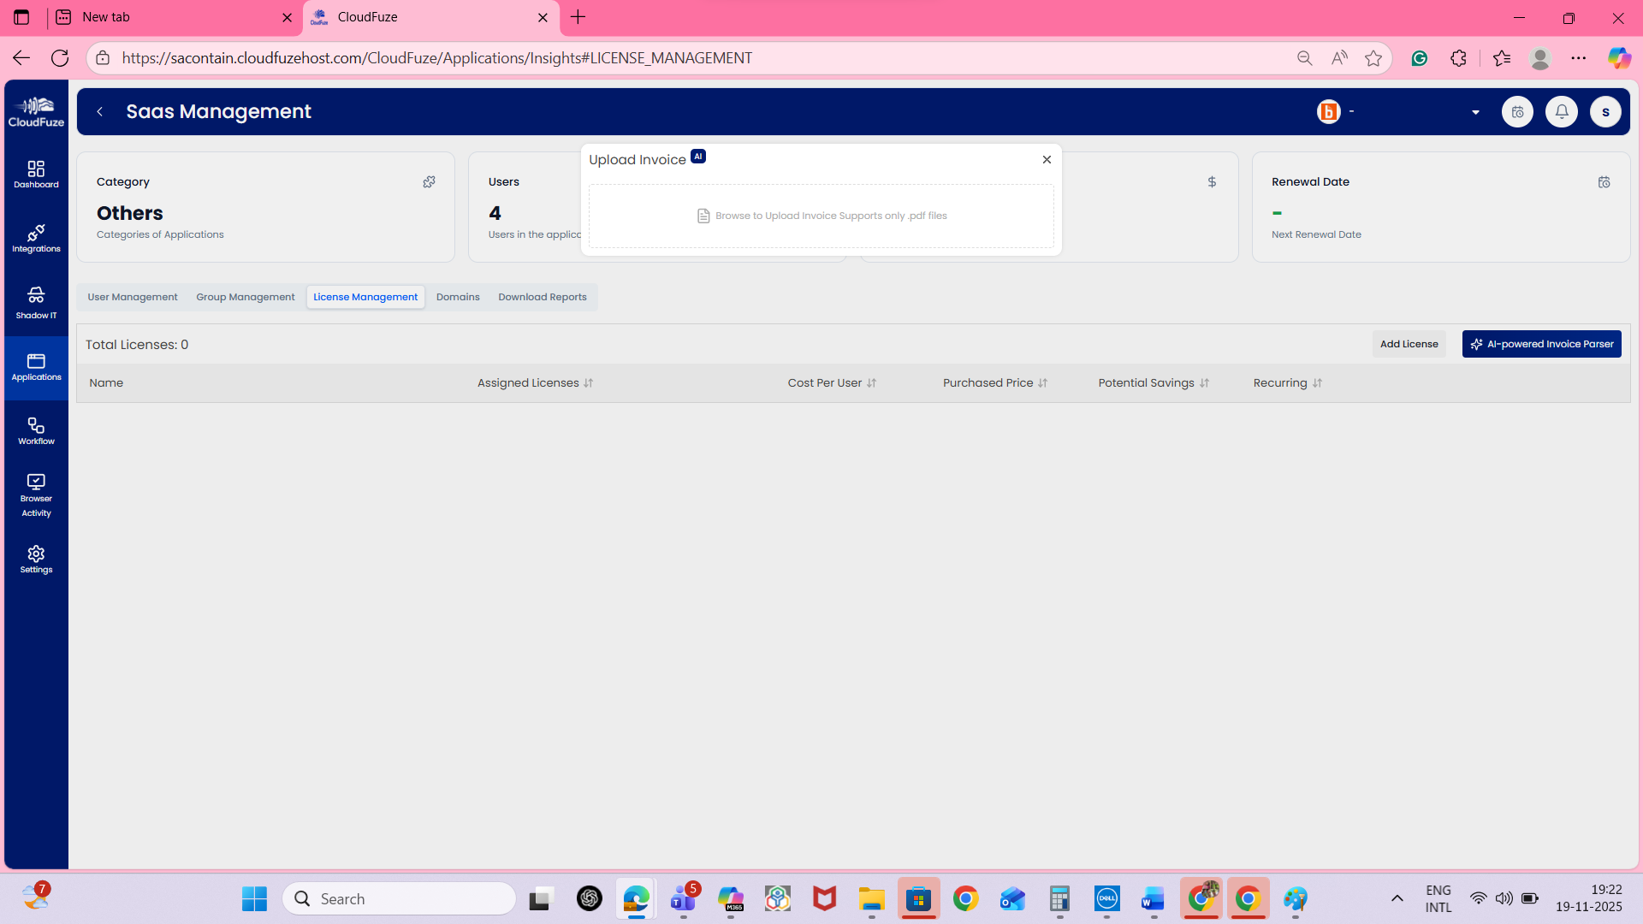Click the notifications bell icon
1643x924 pixels.
pos(1561,112)
